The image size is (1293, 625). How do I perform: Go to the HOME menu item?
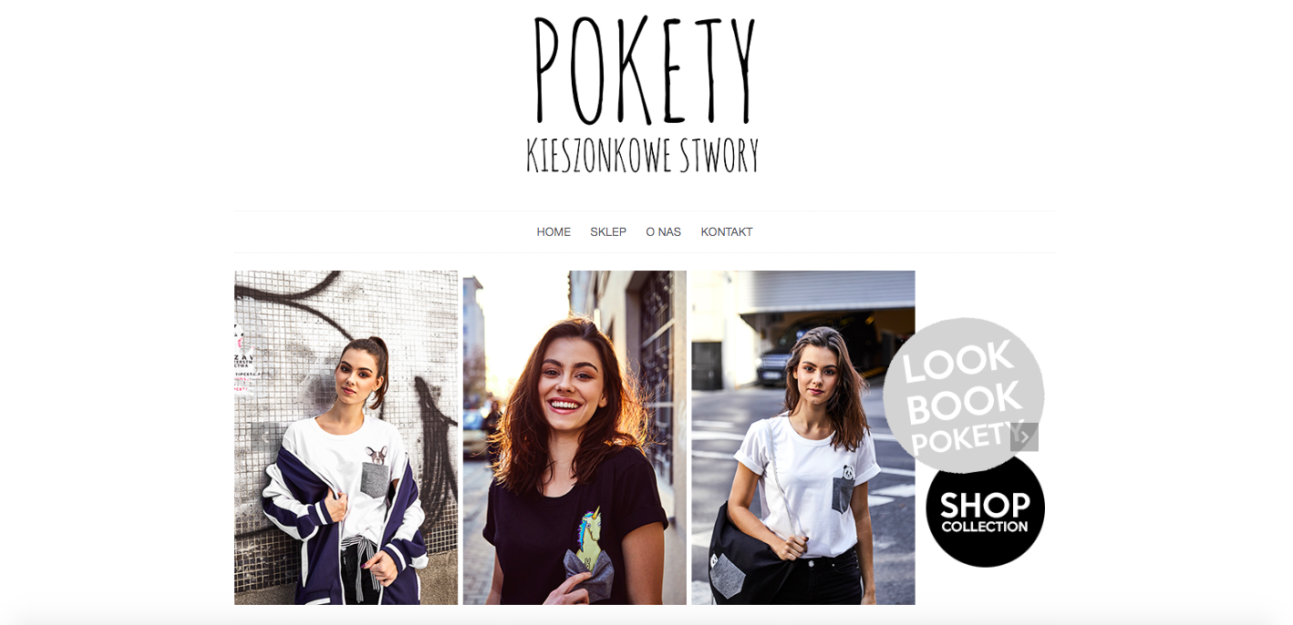[553, 232]
